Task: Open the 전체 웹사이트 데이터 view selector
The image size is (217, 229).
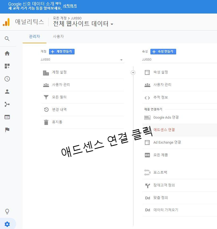Action: (x=83, y=24)
